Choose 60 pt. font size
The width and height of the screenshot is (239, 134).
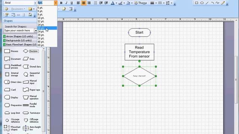click(47, 45)
